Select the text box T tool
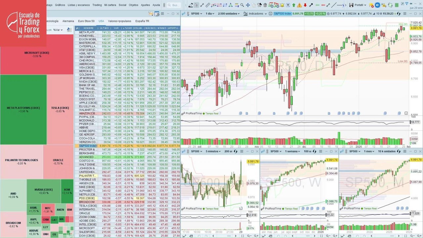The height and width of the screenshot is (238, 423). (x=288, y=5)
